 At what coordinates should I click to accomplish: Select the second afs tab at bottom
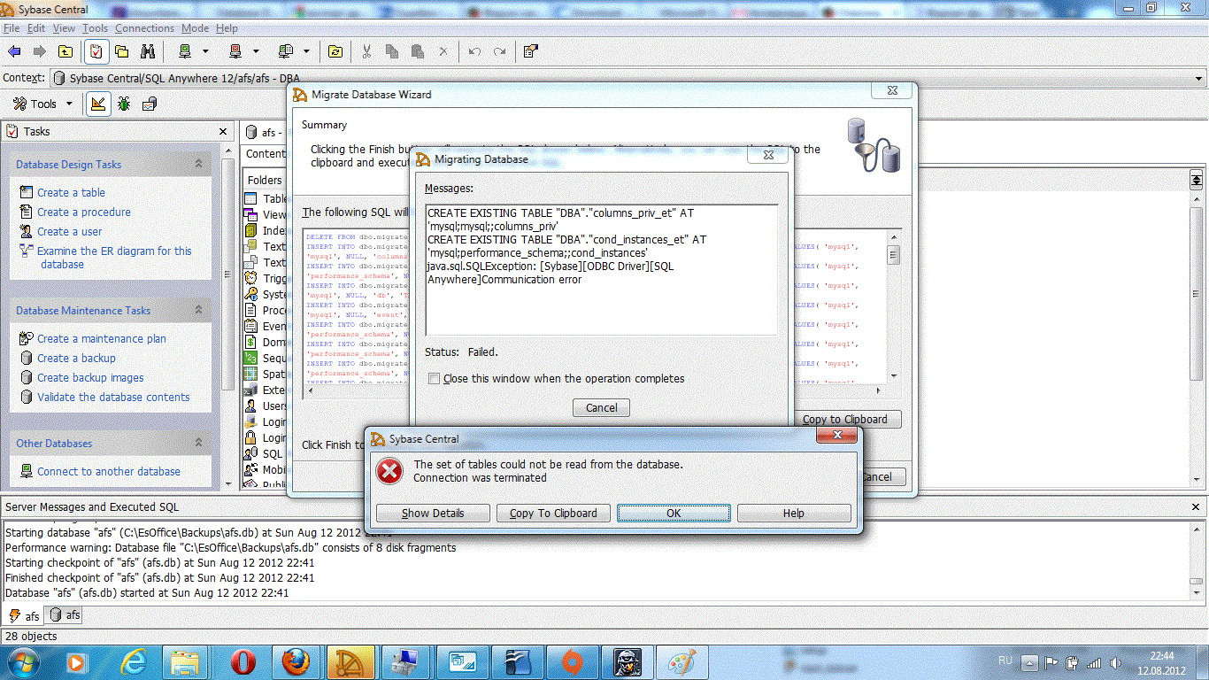pos(65,615)
